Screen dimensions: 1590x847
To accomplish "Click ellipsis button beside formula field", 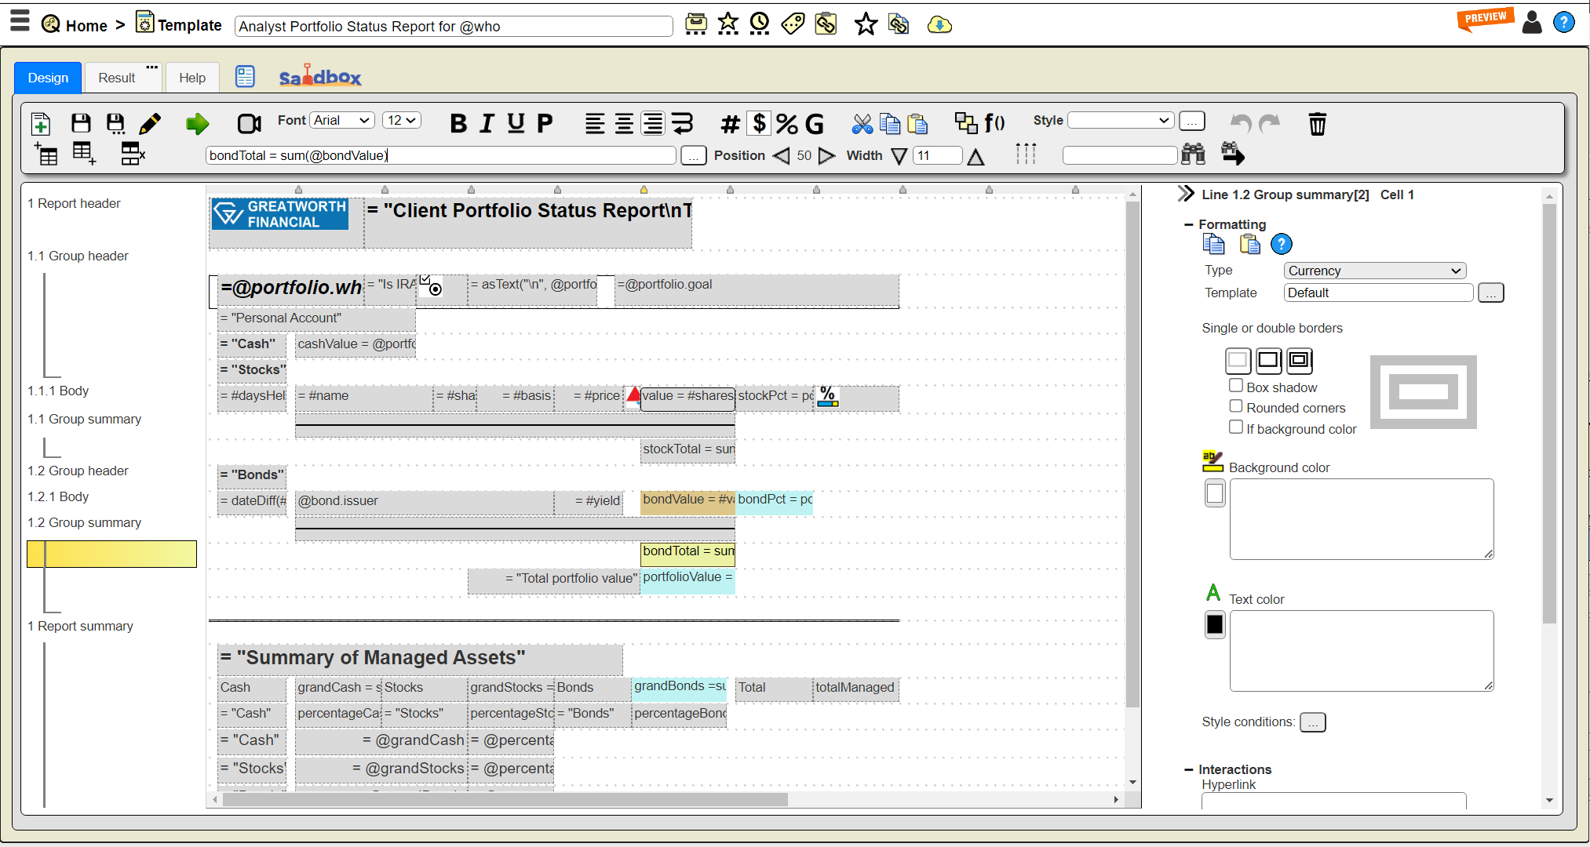I will point(693,155).
